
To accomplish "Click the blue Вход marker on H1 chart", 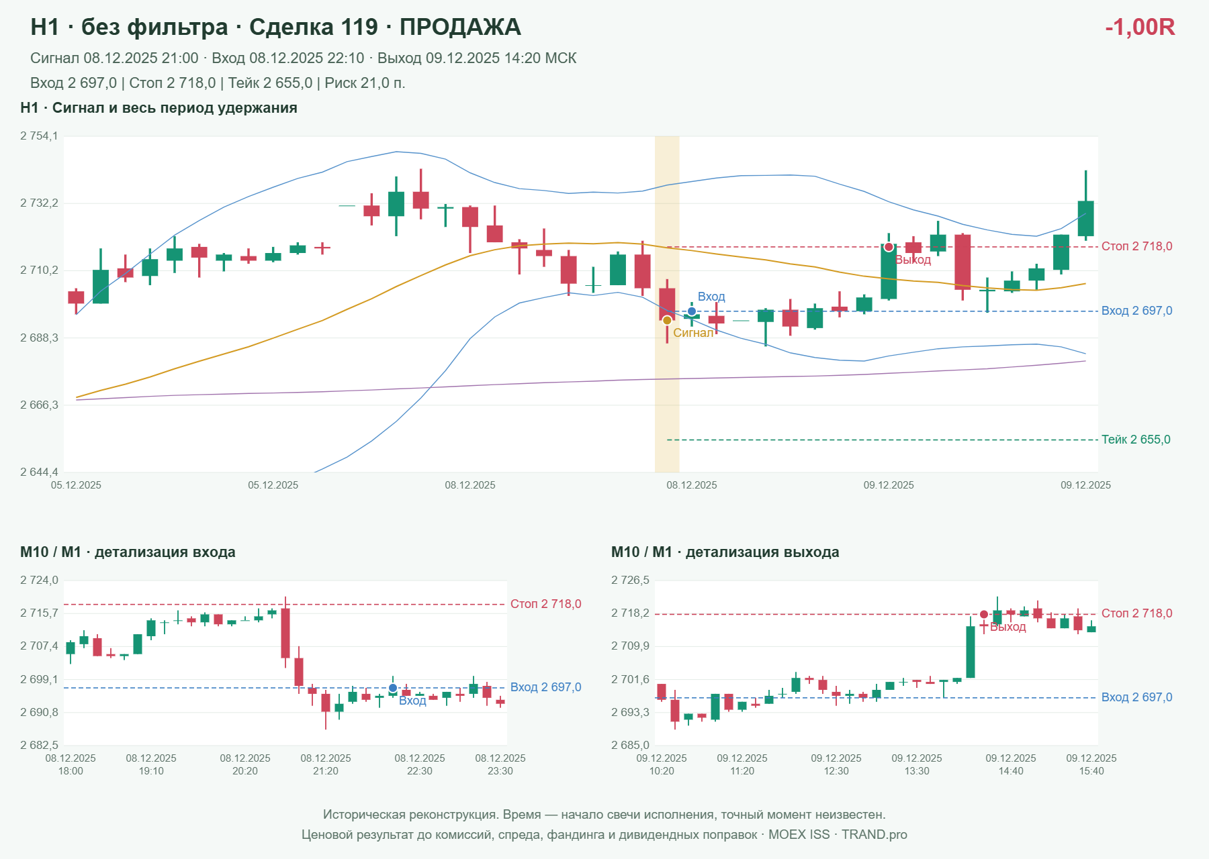I will pos(692,311).
